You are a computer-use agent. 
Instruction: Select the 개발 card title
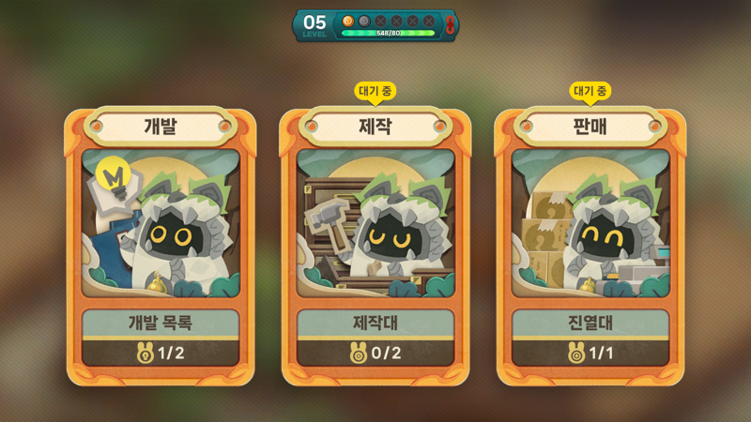[x=161, y=127]
